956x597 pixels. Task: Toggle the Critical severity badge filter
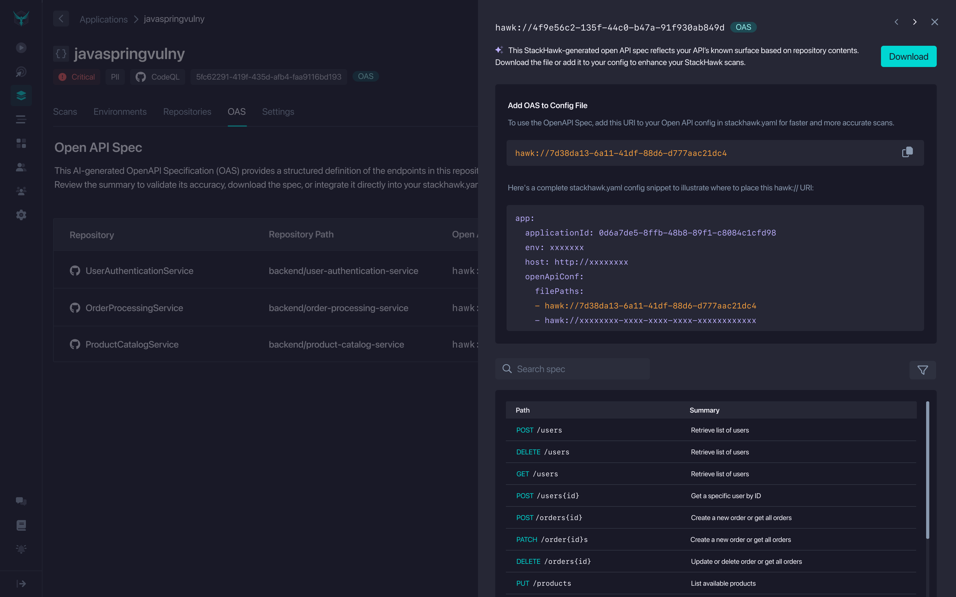point(77,77)
